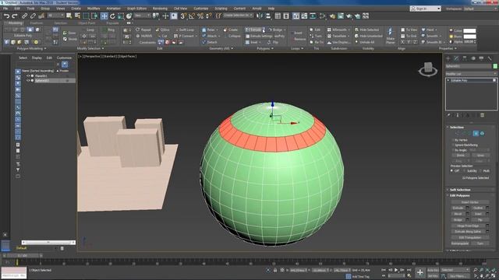Toggle the Angle Snap icon
Image resolution: width=499 pixels, height=280 pixels.
tap(192, 16)
